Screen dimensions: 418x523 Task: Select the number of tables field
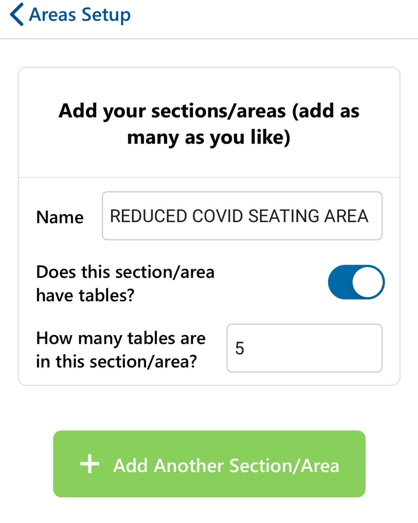coord(304,348)
